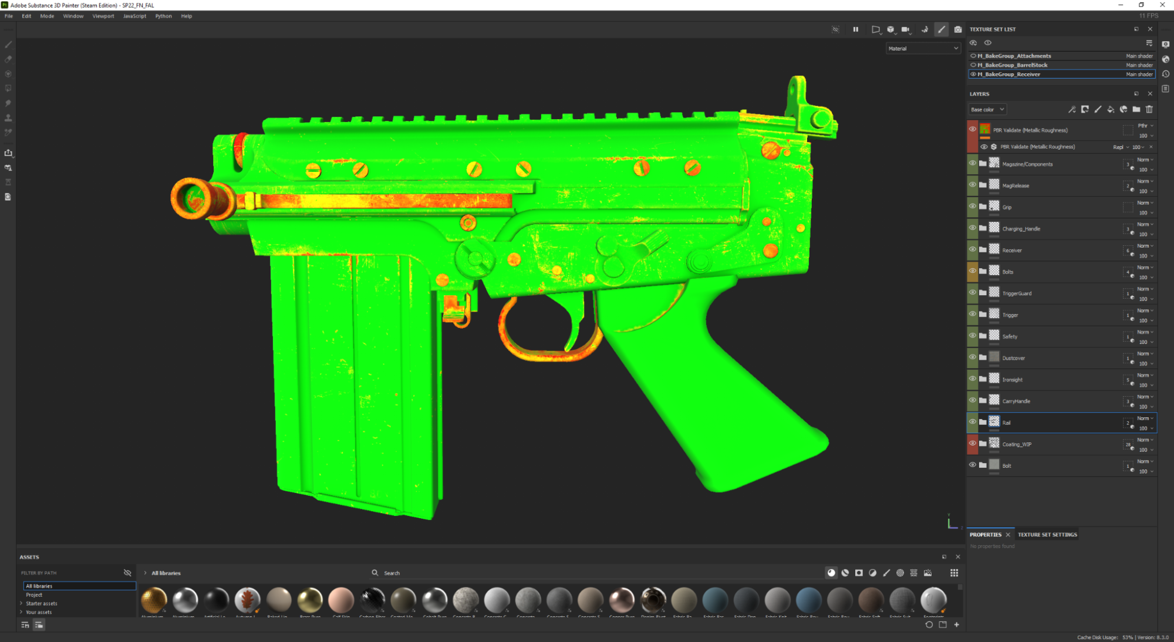Screen dimensions: 1174x642
Task: Open the Base color channel dropdown
Action: [987, 109]
